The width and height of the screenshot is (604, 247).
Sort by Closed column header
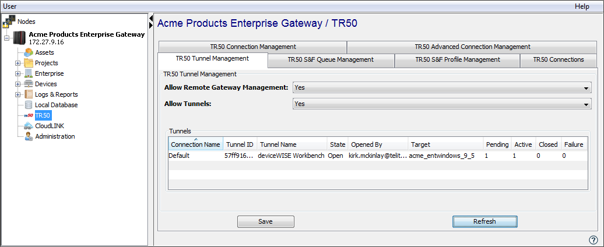pyautogui.click(x=548, y=144)
